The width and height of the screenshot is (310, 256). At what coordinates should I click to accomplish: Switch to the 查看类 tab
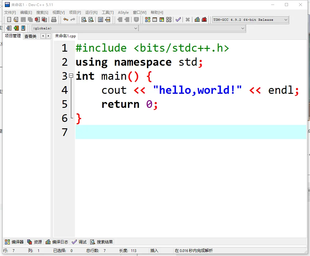pos(31,36)
